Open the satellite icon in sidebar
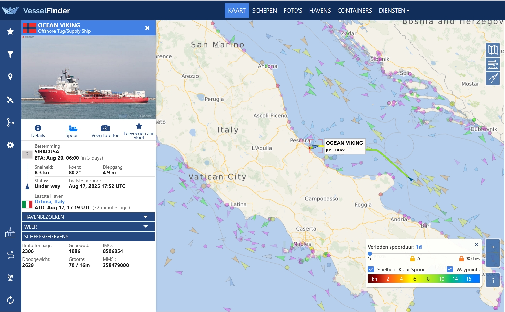Image resolution: width=505 pixels, height=312 pixels. pos(10,100)
